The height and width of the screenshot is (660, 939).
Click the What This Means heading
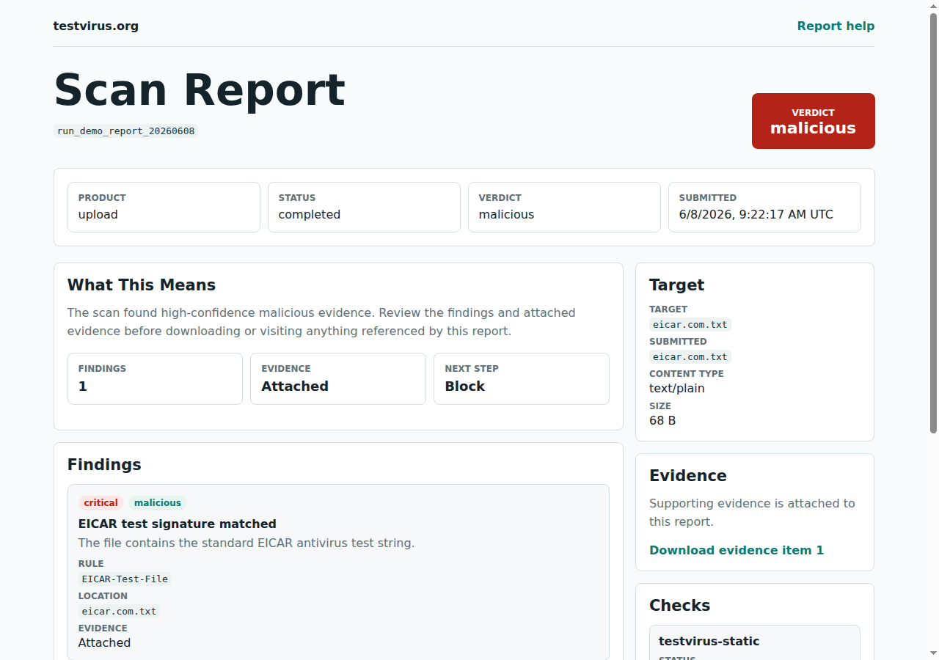[142, 285]
